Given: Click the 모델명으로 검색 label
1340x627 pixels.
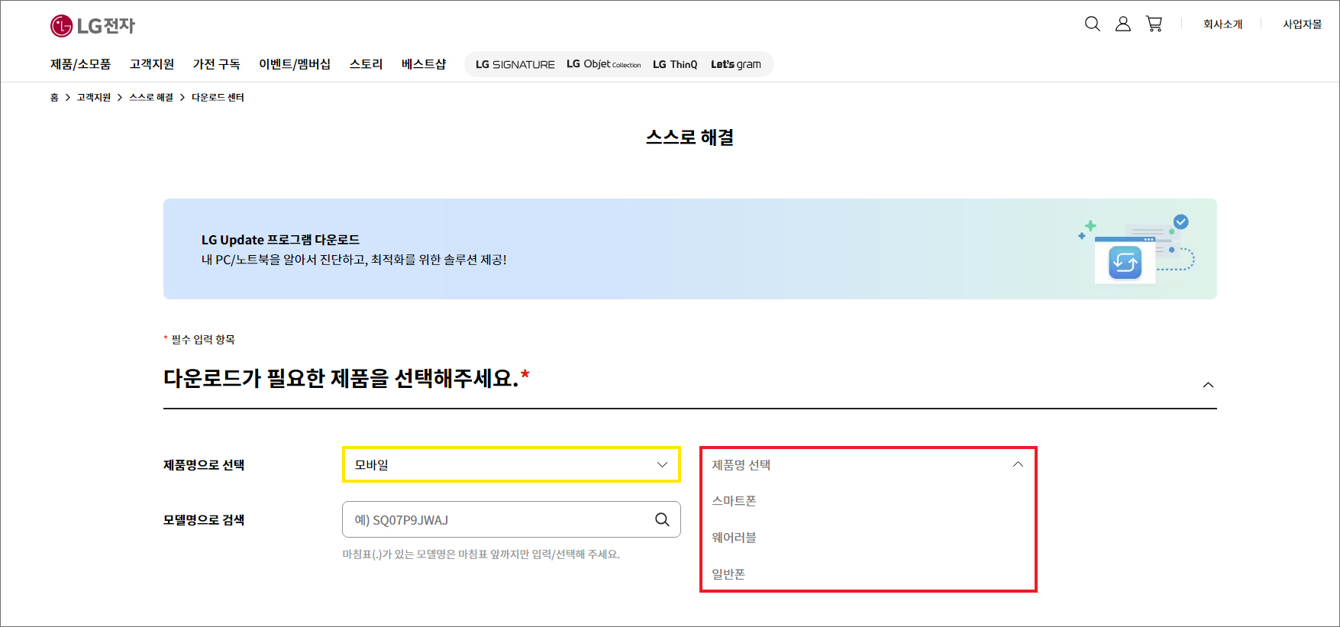Looking at the screenshot, I should [x=204, y=520].
